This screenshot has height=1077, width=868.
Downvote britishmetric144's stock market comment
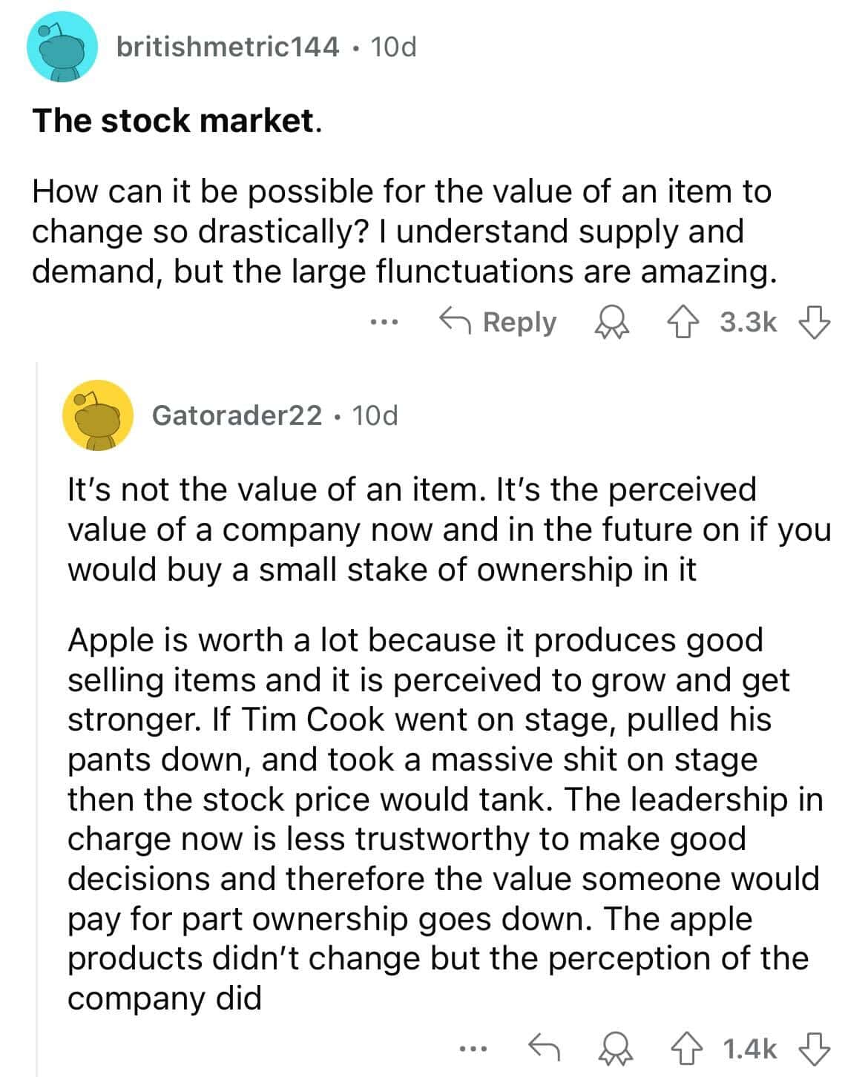813,323
